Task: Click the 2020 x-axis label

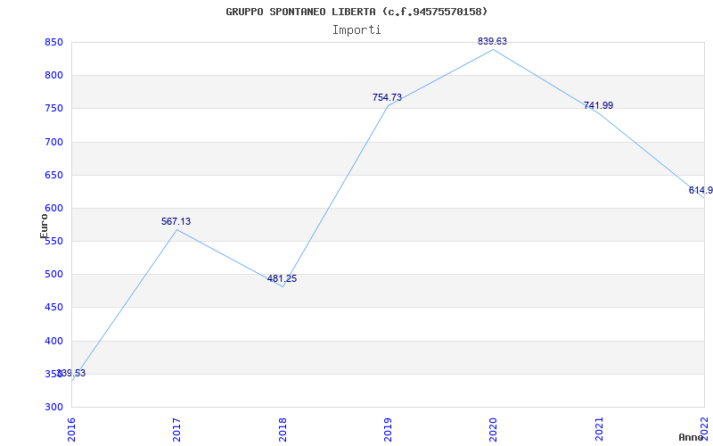Action: pos(494,429)
